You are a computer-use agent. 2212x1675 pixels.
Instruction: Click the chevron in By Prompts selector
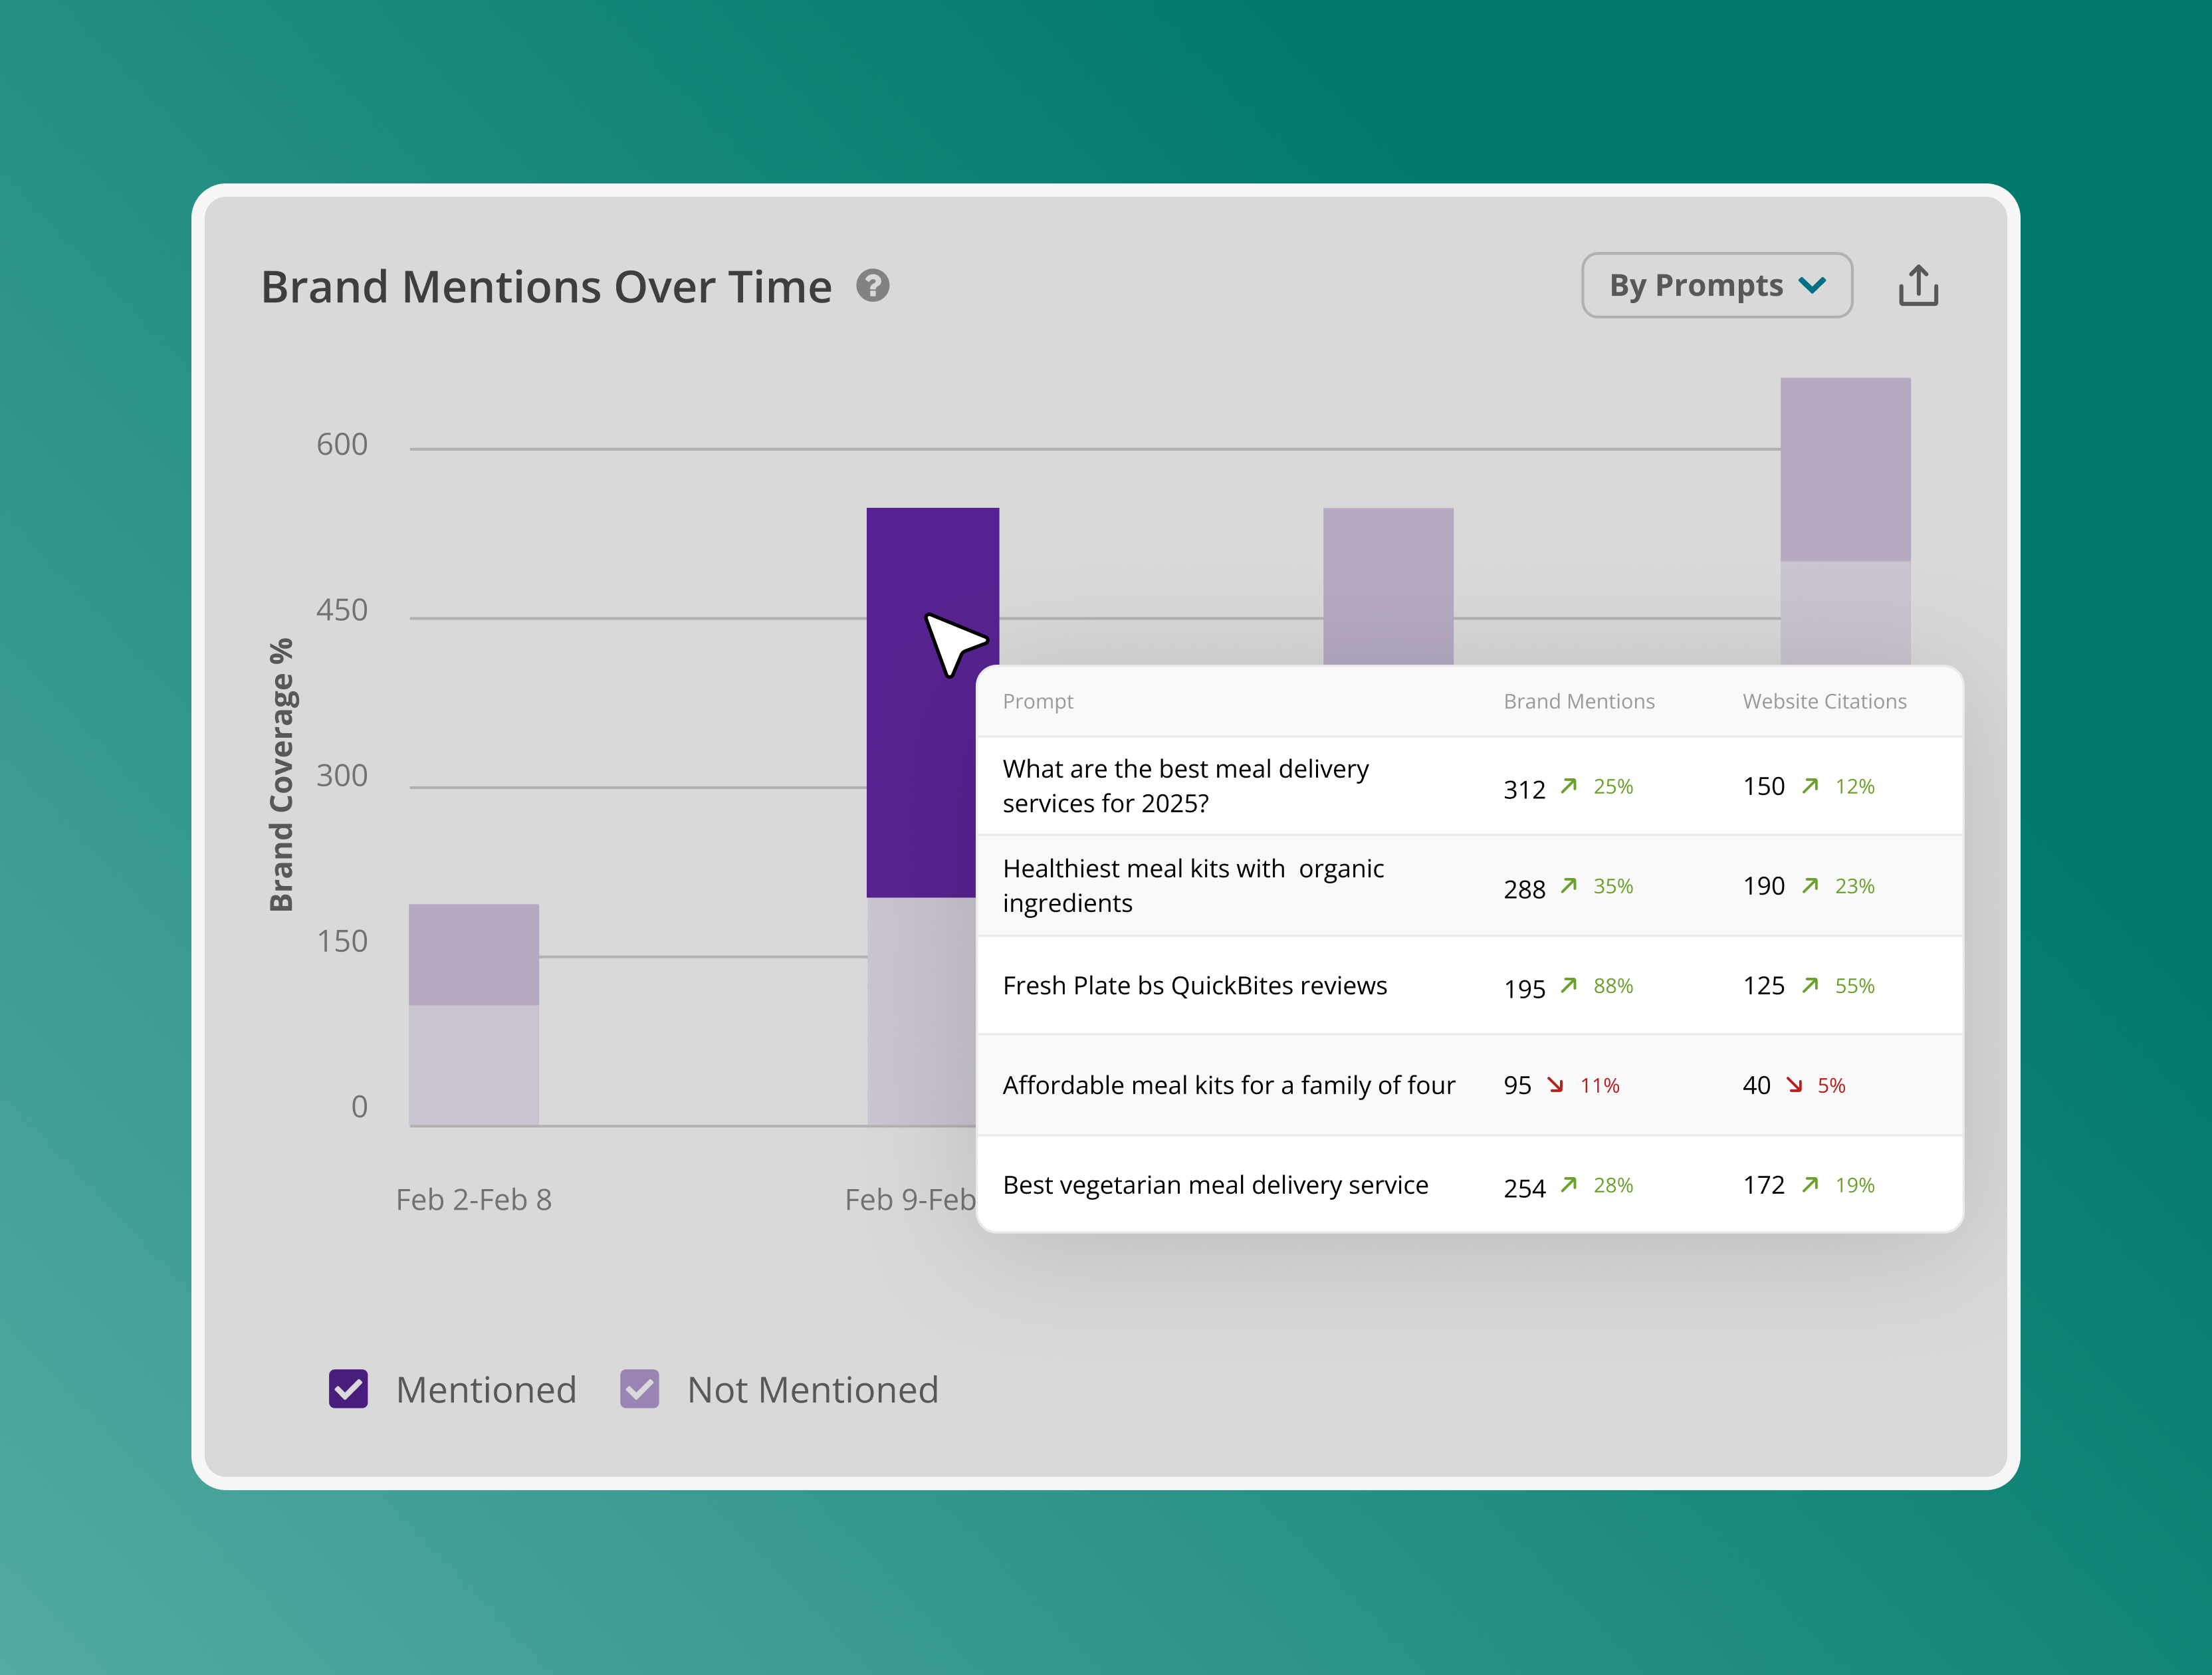[1812, 286]
